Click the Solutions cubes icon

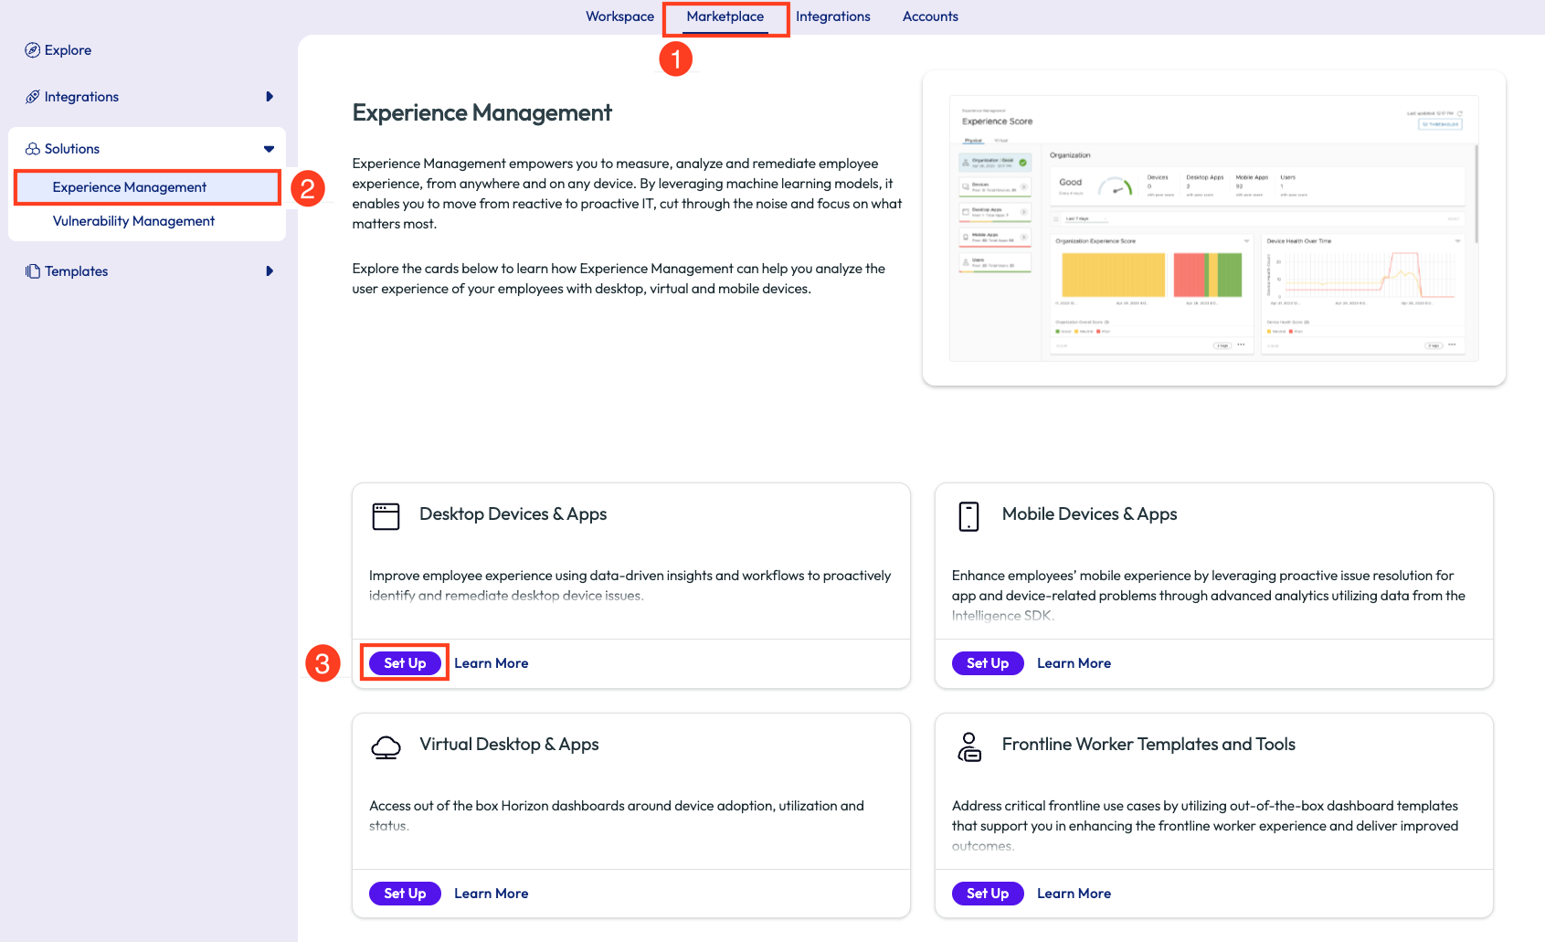click(x=33, y=149)
